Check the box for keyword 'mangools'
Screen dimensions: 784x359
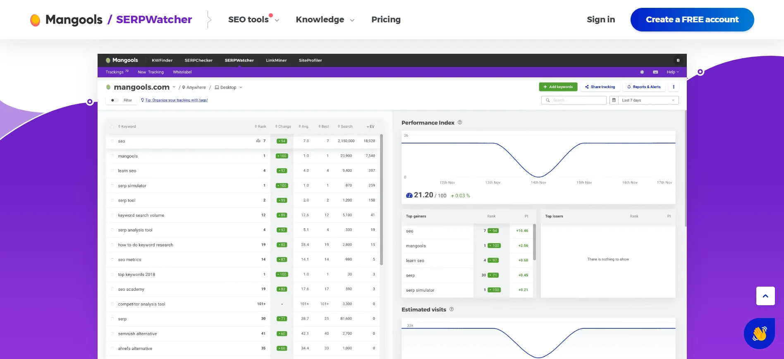[112, 156]
